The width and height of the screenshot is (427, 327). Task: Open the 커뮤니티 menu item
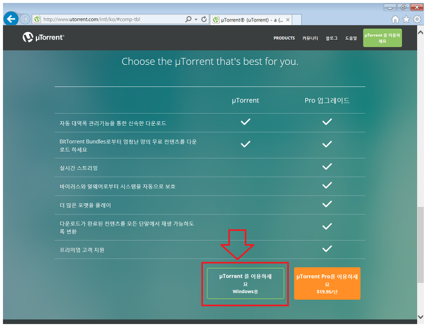310,38
